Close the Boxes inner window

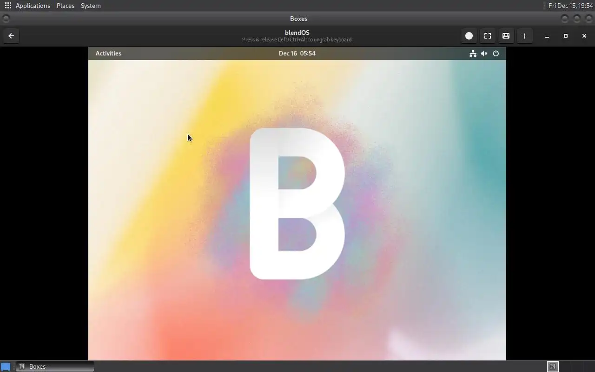click(x=584, y=36)
